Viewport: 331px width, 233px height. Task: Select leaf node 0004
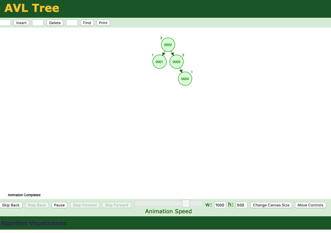(185, 79)
